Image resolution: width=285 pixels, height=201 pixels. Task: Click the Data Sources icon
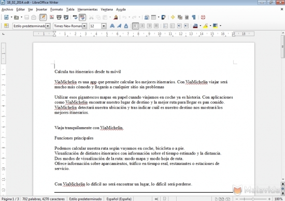pyautogui.click(x=187, y=17)
